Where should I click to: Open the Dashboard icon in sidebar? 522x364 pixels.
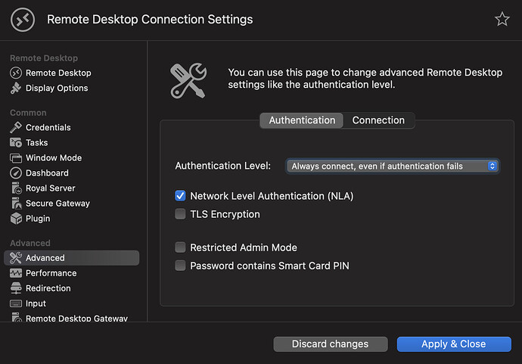(x=16, y=173)
